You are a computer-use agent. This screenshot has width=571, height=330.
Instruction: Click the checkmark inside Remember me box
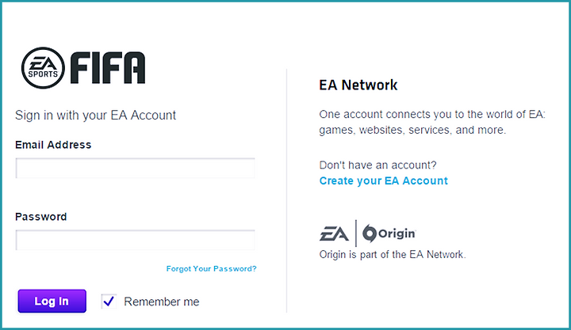pos(109,301)
